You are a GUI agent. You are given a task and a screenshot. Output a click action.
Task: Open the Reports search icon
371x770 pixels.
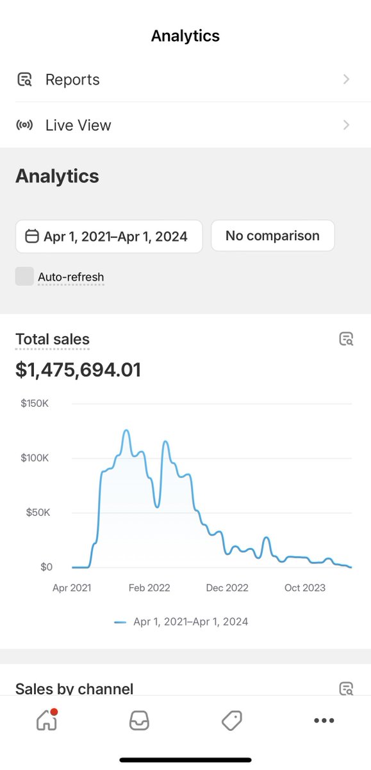(24, 80)
